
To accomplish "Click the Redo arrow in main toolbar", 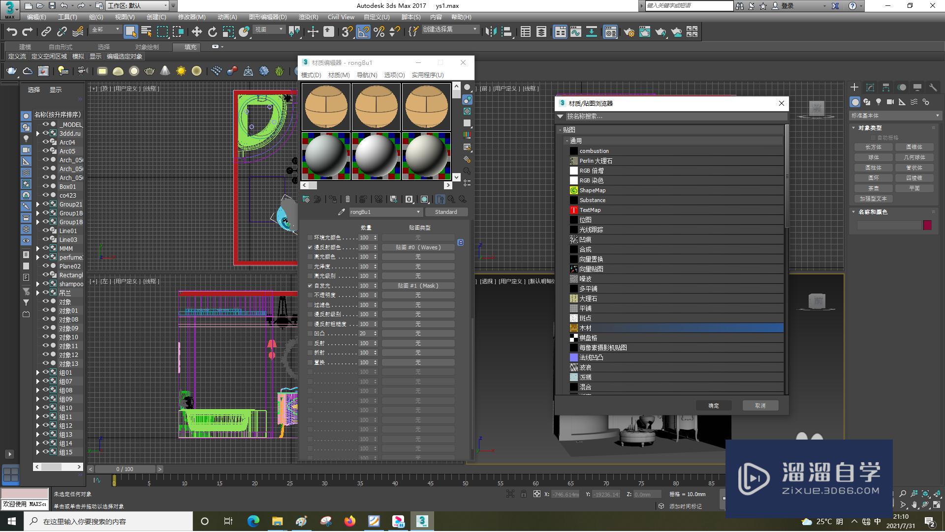I will point(28,32).
